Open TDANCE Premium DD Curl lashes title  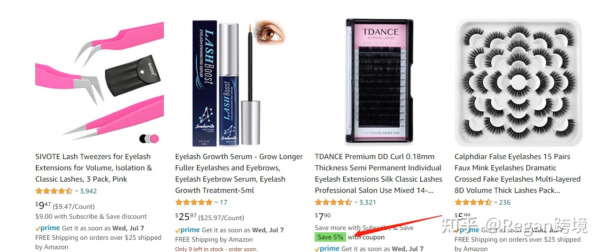(379, 174)
